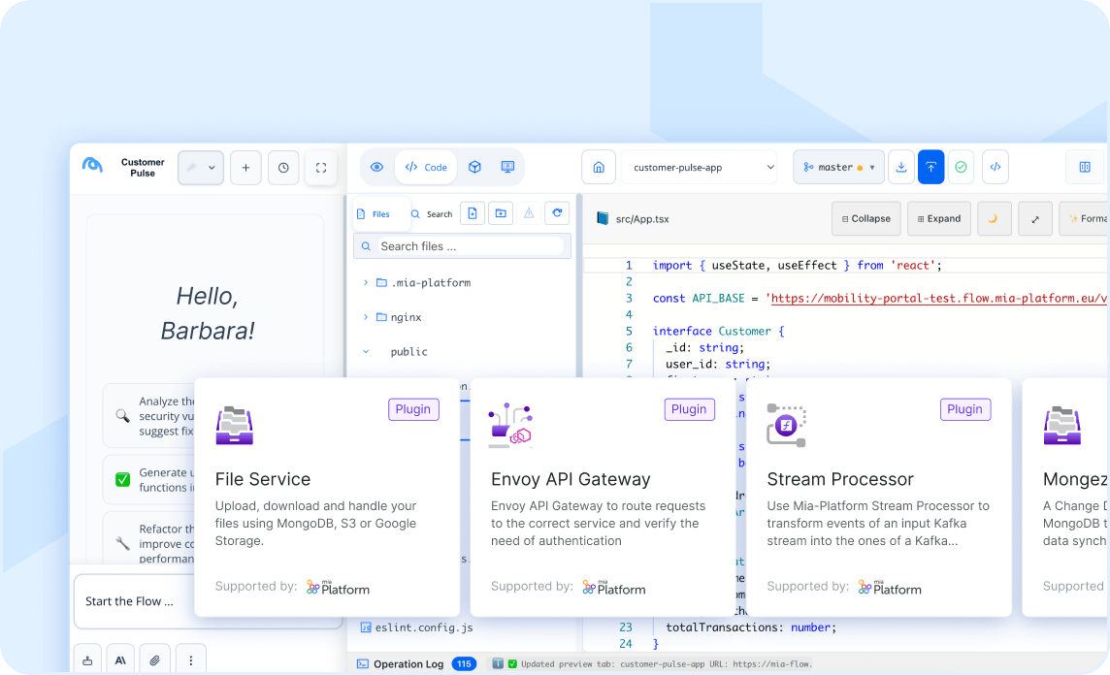Click the home icon button
This screenshot has height=675, width=1110.
[x=599, y=167]
